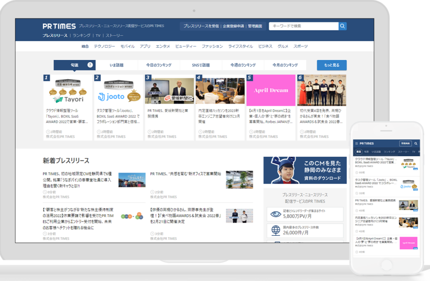Screen dimensions: 430x281
Task: Tap the PR TIMES logo on the phone screen
Action: pos(366,144)
